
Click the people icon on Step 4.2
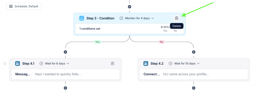pyautogui.click(x=146, y=63)
